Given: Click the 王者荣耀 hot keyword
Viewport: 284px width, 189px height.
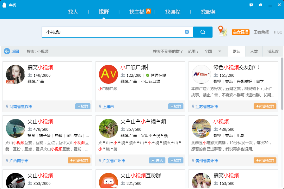Looking at the screenshot, I should coord(261,32).
